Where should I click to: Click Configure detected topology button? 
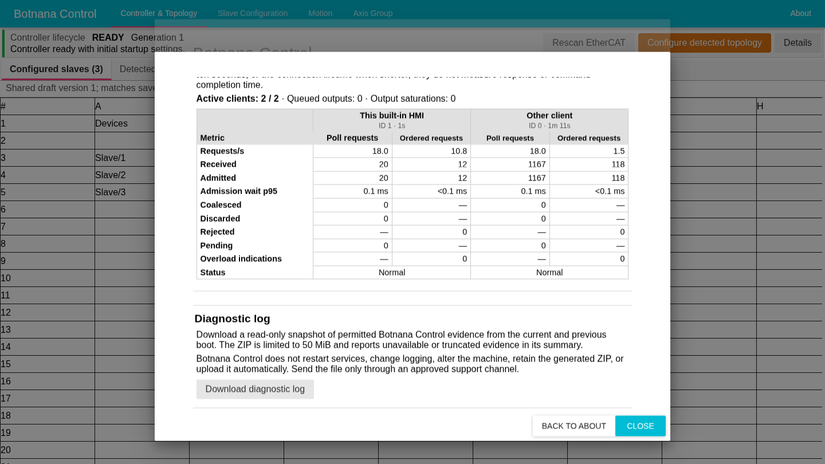(705, 42)
